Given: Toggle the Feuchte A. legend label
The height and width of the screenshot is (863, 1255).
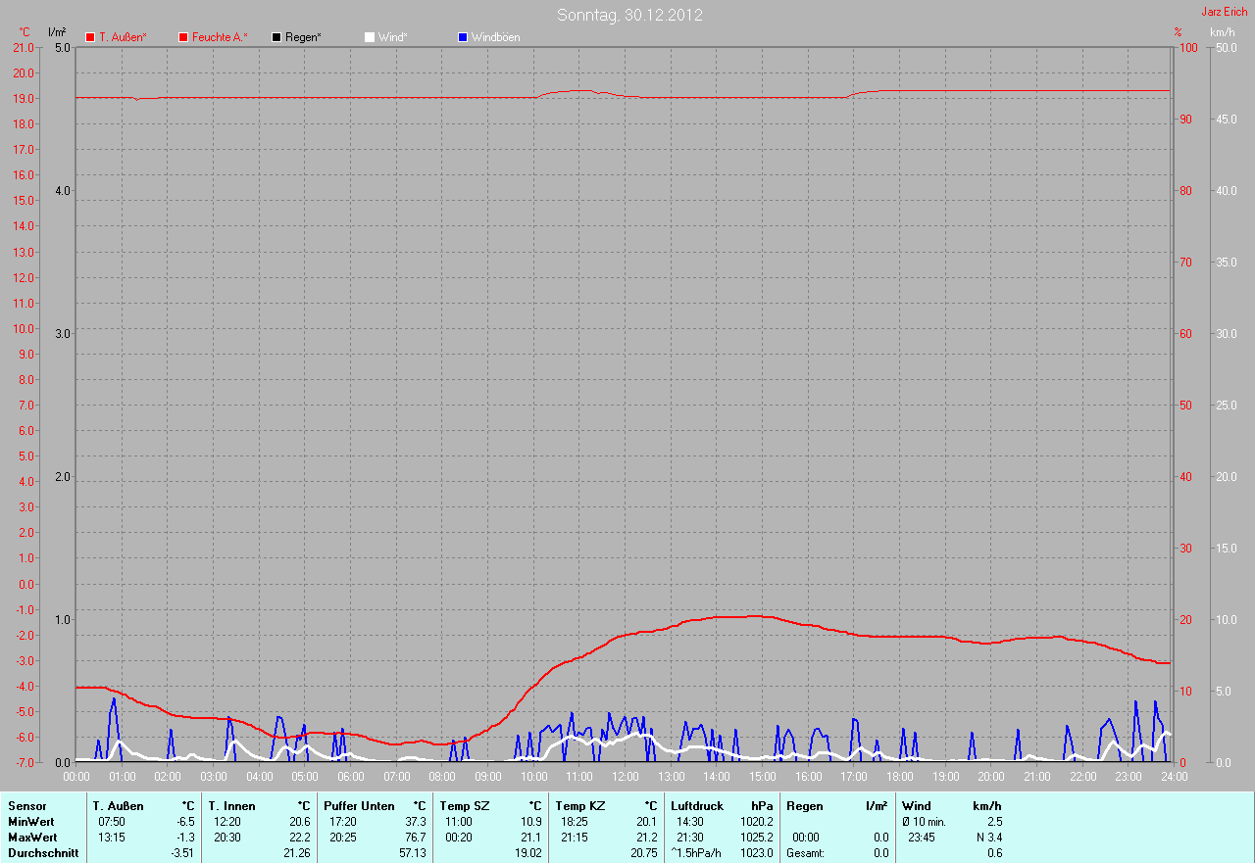Looking at the screenshot, I should click(220, 37).
